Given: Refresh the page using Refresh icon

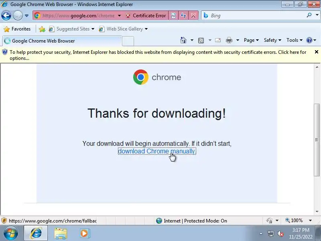Looking at the screenshot, I should (x=183, y=16).
